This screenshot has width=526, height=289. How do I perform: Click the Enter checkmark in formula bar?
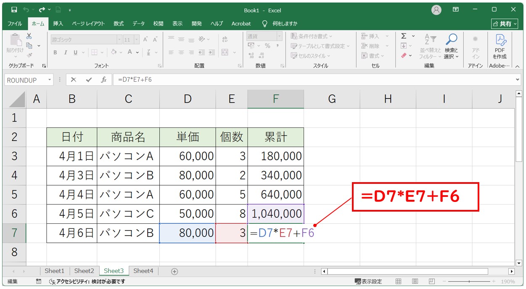pos(88,80)
